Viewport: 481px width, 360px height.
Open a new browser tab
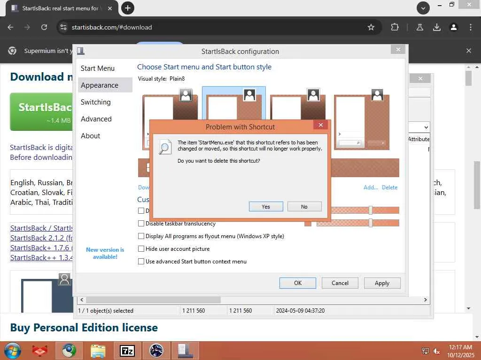(x=128, y=8)
